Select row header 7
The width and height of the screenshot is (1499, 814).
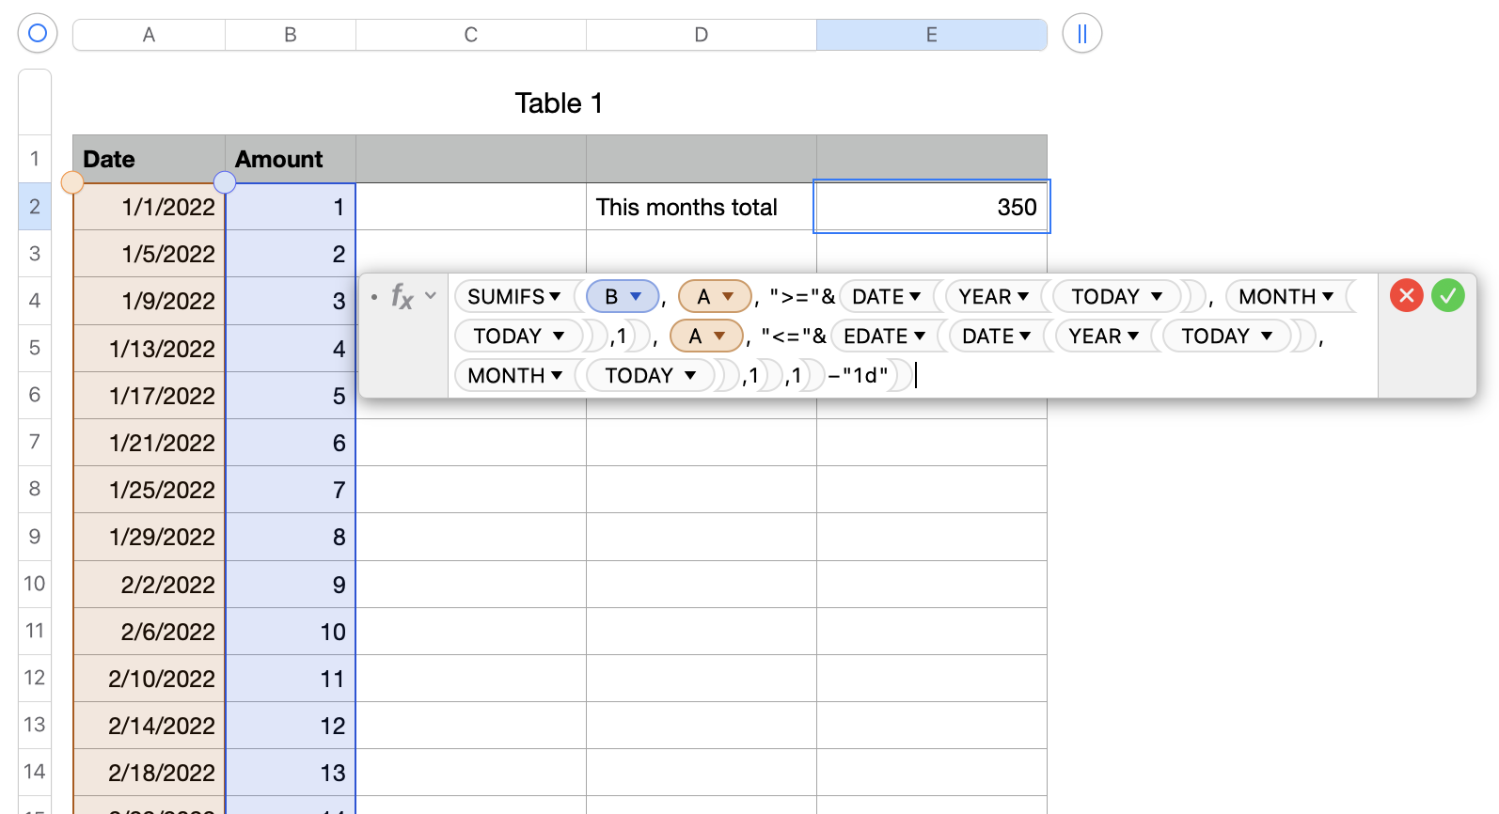click(x=35, y=442)
